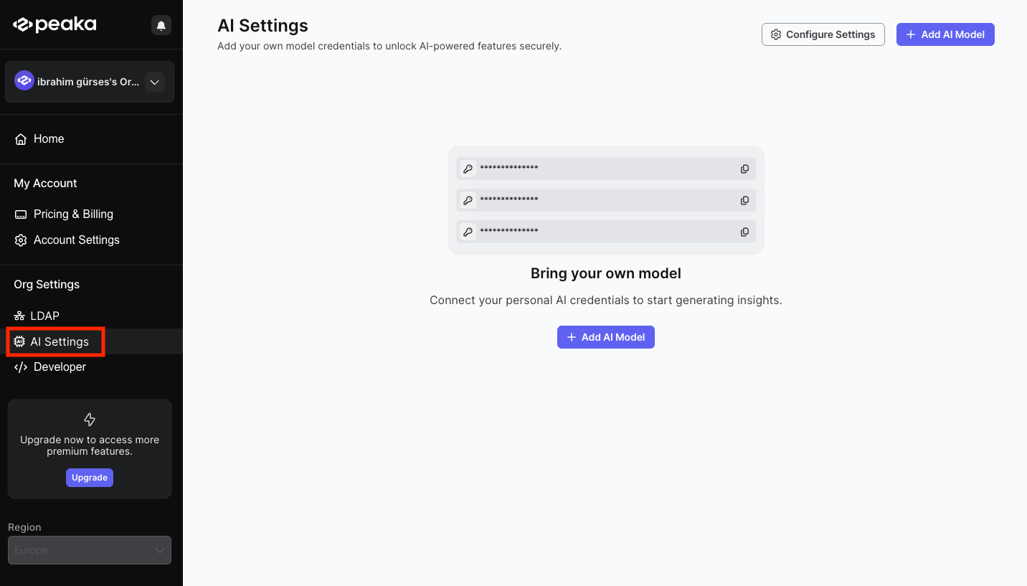Click the lightning bolt upgrade icon
1027x586 pixels.
90,420
